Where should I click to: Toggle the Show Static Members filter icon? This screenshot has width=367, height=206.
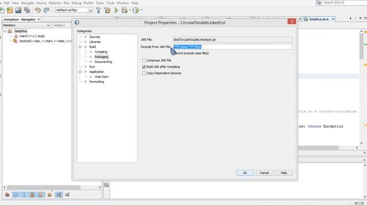coord(24,195)
